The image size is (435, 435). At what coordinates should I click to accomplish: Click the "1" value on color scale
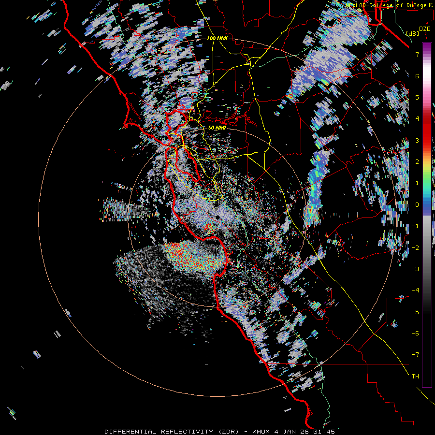pos(417,183)
